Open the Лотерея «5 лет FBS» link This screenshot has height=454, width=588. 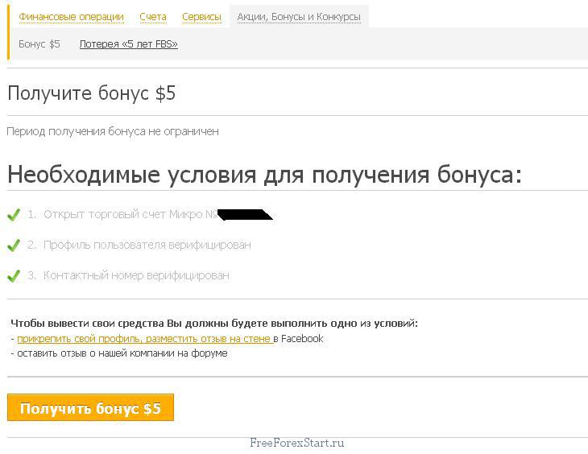click(128, 44)
